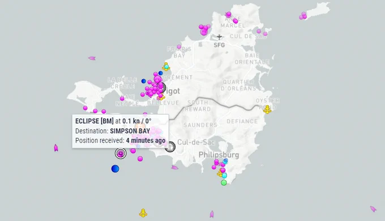Image resolution: width=385 pixels, height=221 pixels.
Task: Click the DEFIANCE map label
Action: click(242, 122)
